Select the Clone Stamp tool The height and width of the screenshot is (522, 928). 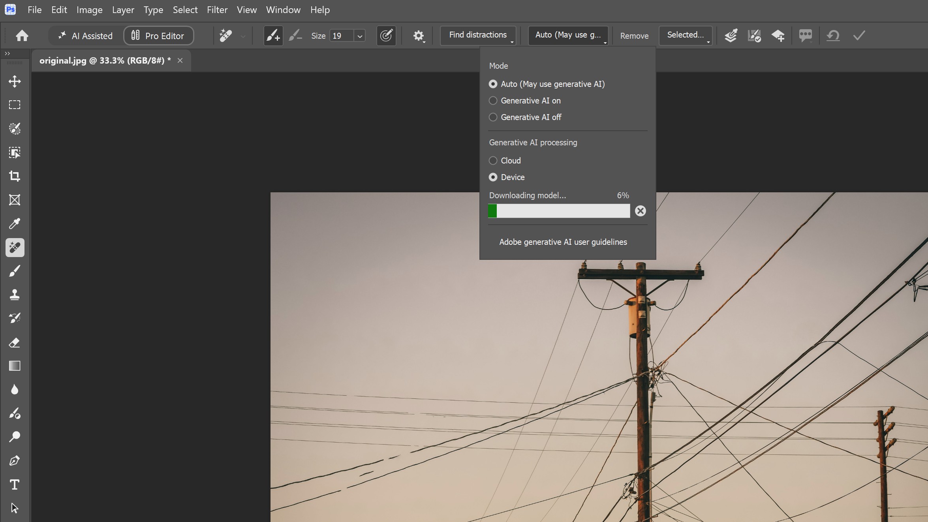pyautogui.click(x=15, y=295)
